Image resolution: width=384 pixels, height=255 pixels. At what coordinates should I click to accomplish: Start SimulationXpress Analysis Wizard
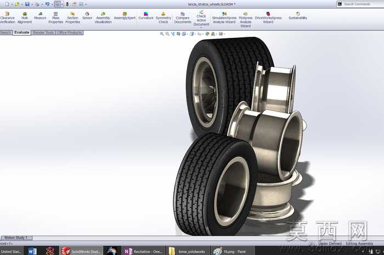224,18
